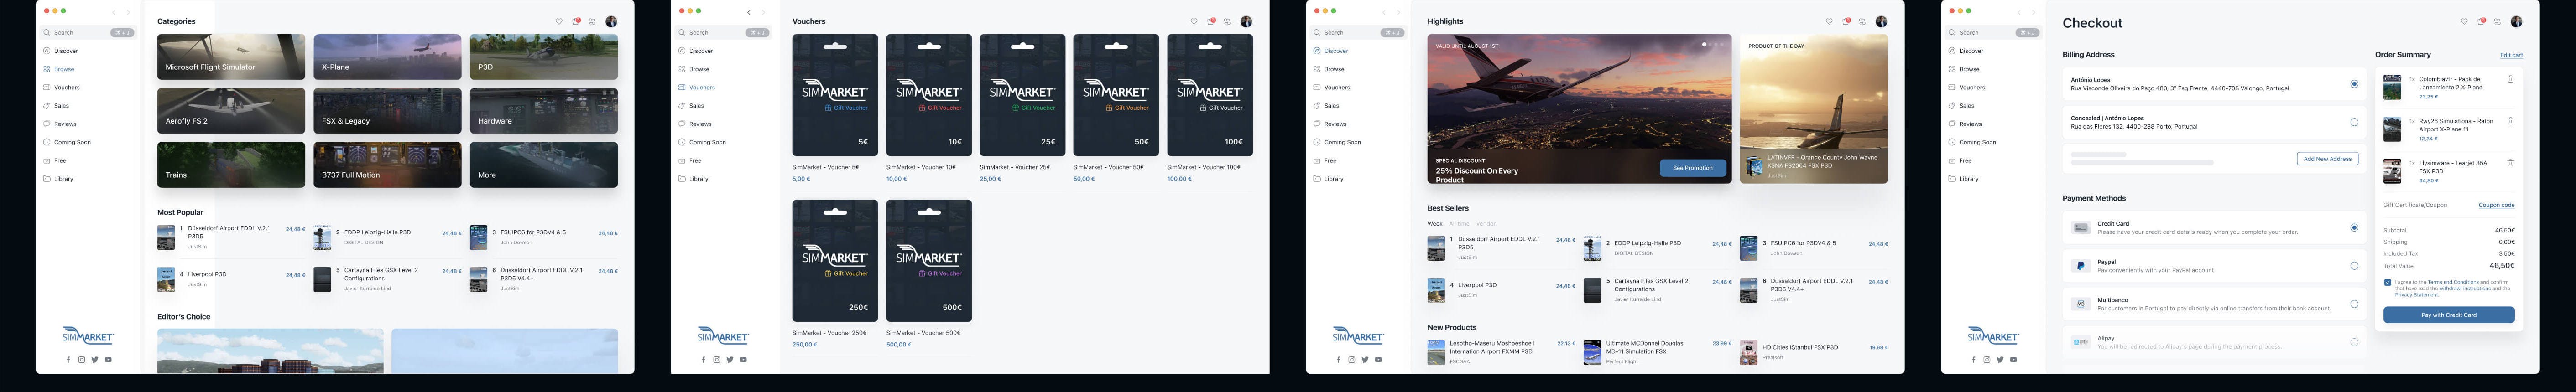
Task: Toggle the Terms and Conditions agreement checkbox
Action: pyautogui.click(x=2388, y=283)
